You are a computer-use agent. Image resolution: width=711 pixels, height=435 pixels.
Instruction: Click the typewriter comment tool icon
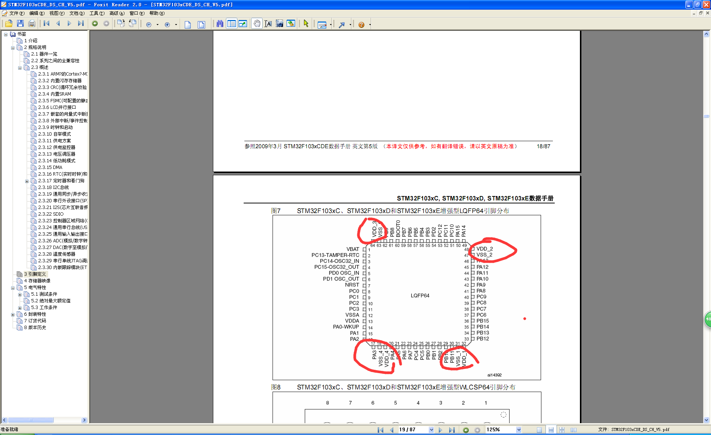click(322, 24)
